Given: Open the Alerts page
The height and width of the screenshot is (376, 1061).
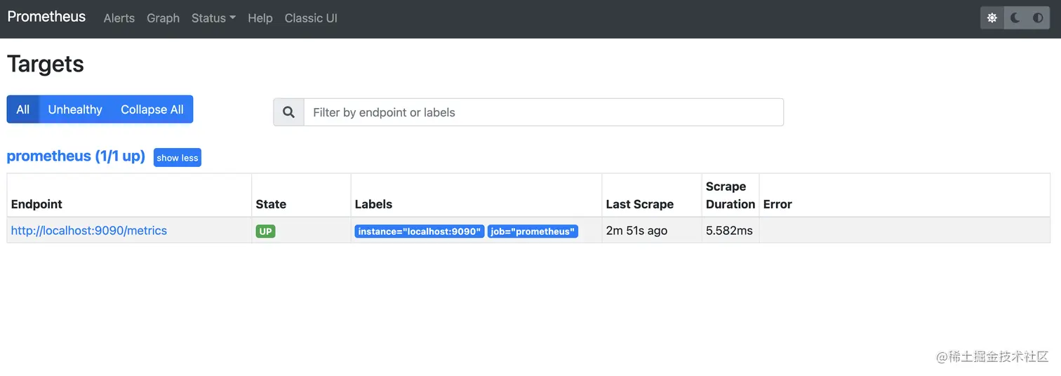Looking at the screenshot, I should 119,18.
